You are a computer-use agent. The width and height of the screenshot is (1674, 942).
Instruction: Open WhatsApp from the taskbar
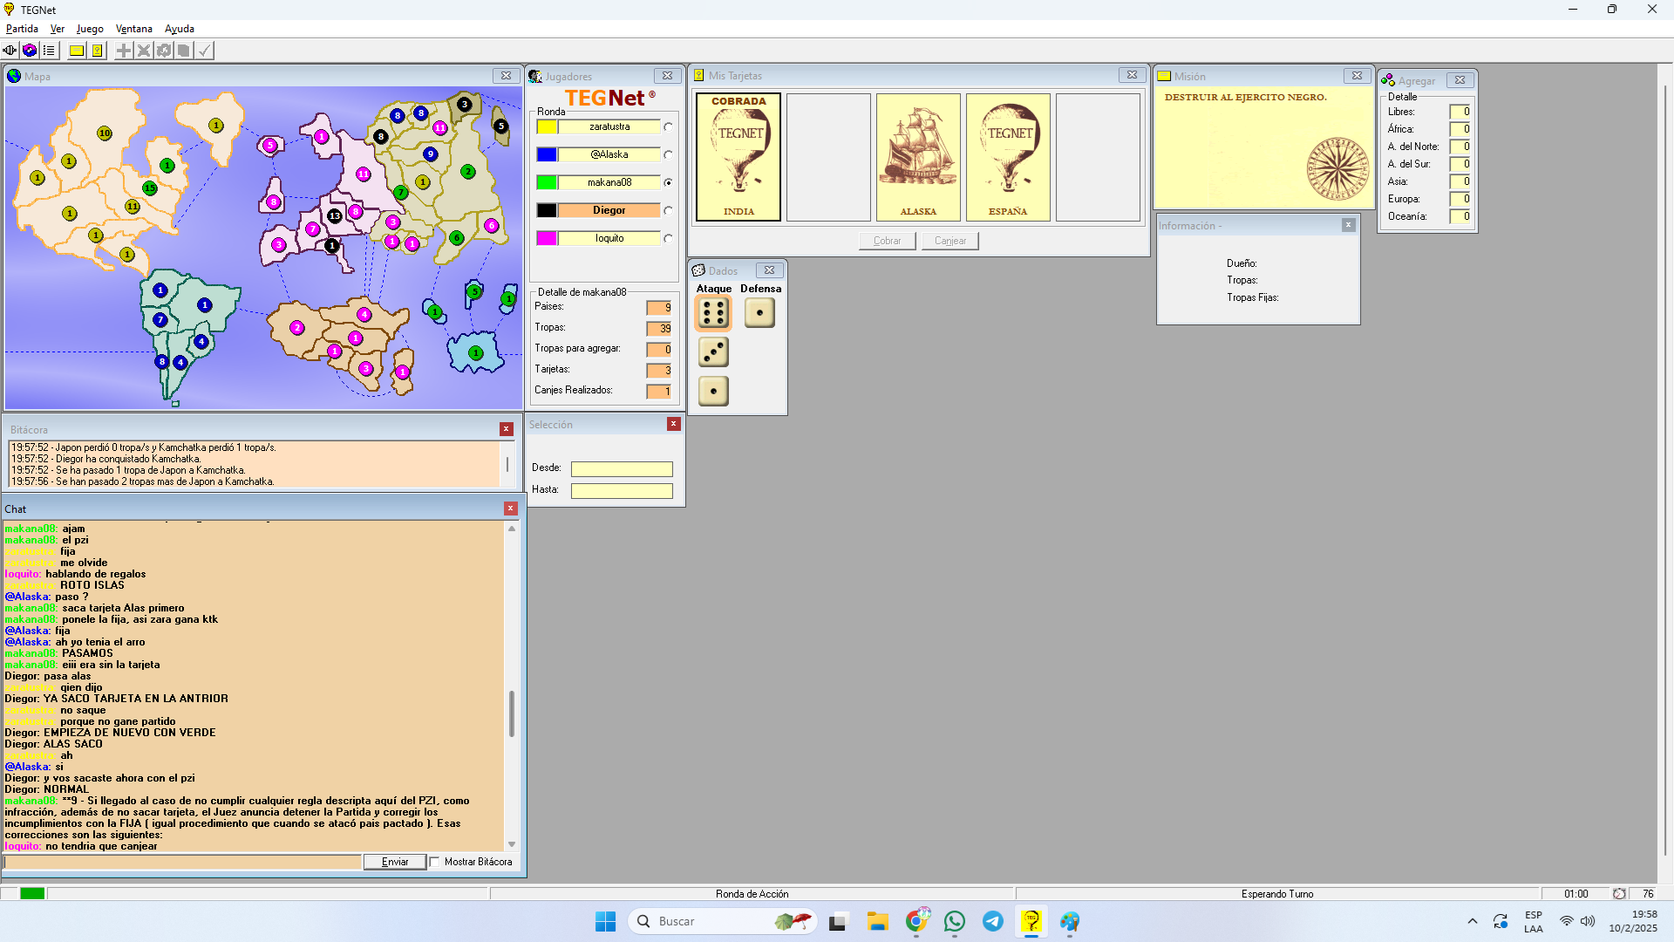click(955, 921)
